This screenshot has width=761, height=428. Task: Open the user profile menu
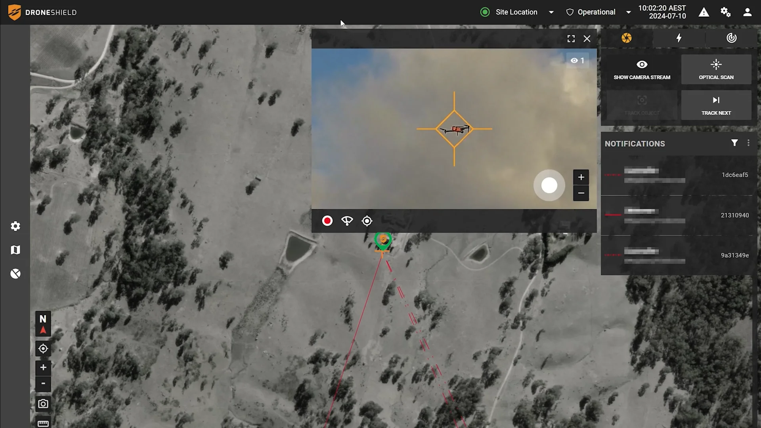coord(747,12)
